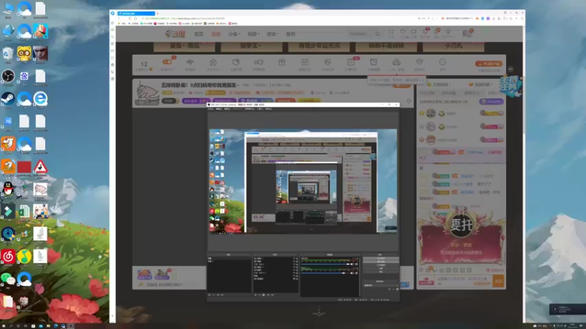This screenshot has width=586, height=329.
Task: Toggle eye visibility of first OBS source
Action: coord(294,259)
